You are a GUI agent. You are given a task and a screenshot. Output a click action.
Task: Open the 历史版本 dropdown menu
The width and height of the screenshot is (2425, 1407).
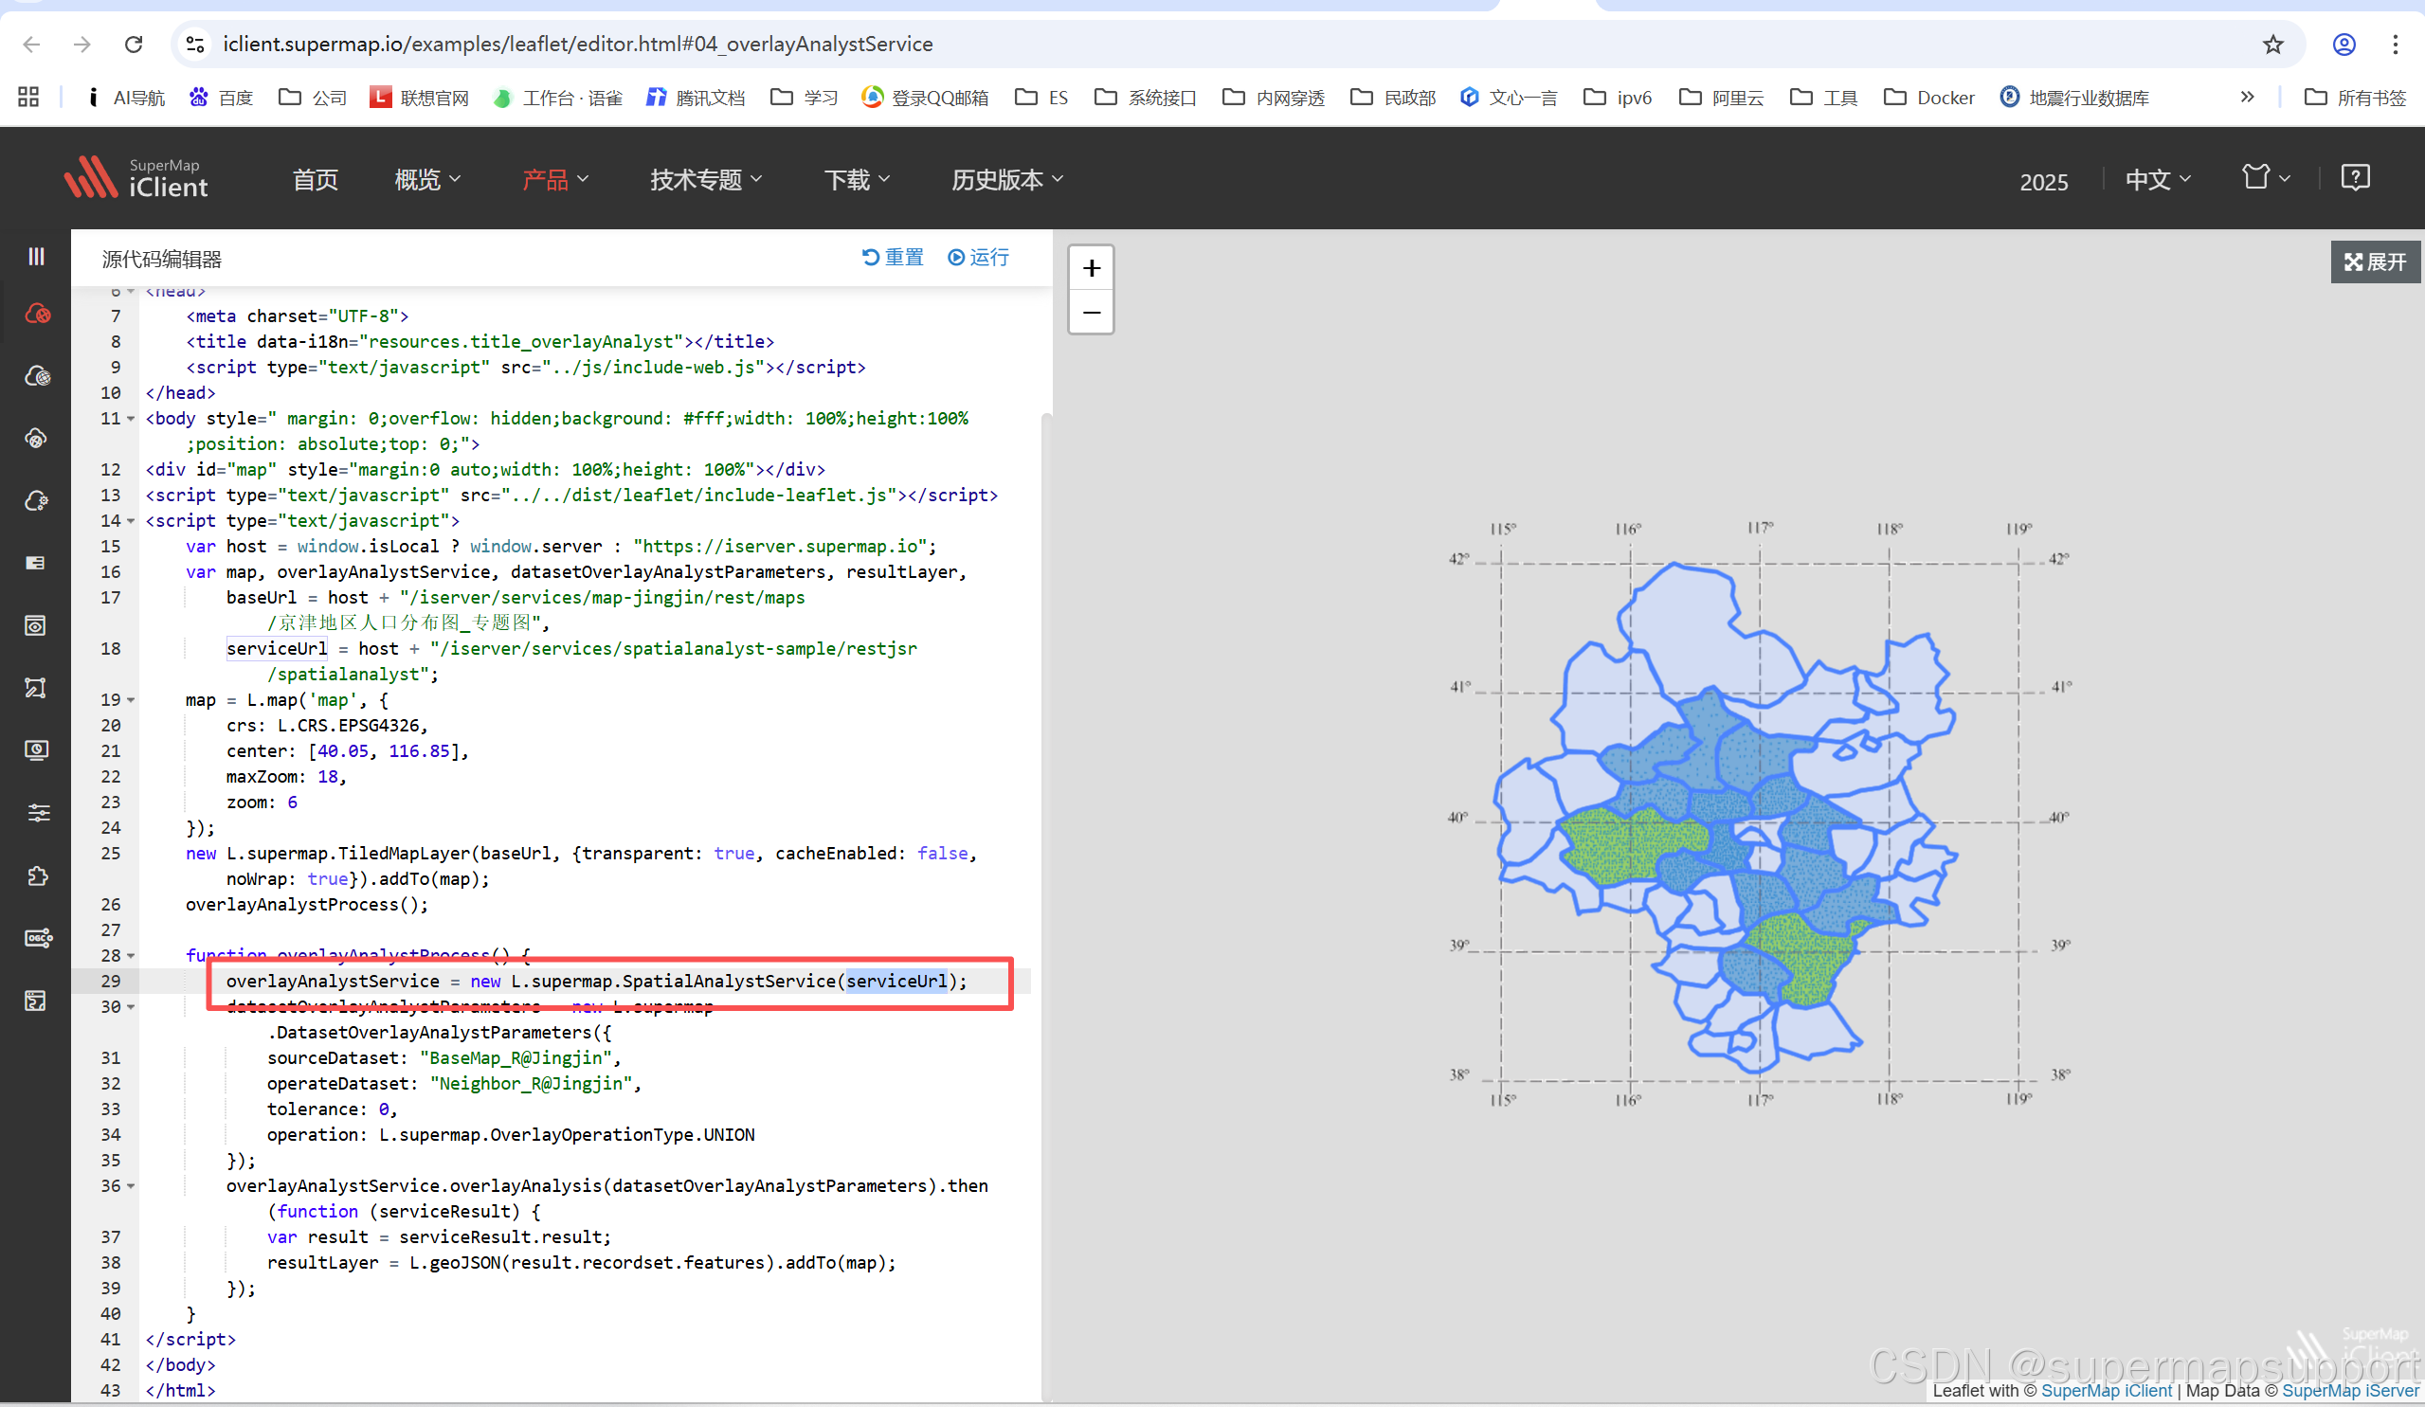coord(1006,180)
